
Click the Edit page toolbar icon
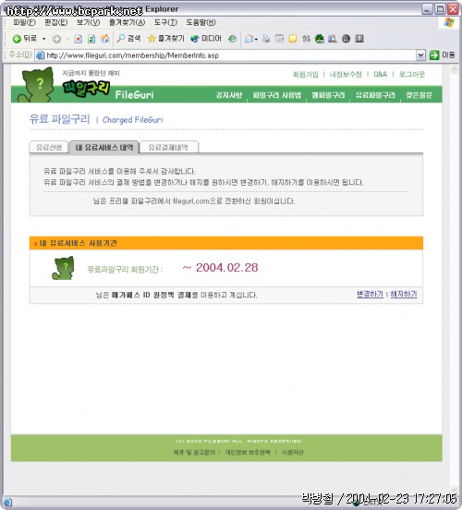click(279, 39)
